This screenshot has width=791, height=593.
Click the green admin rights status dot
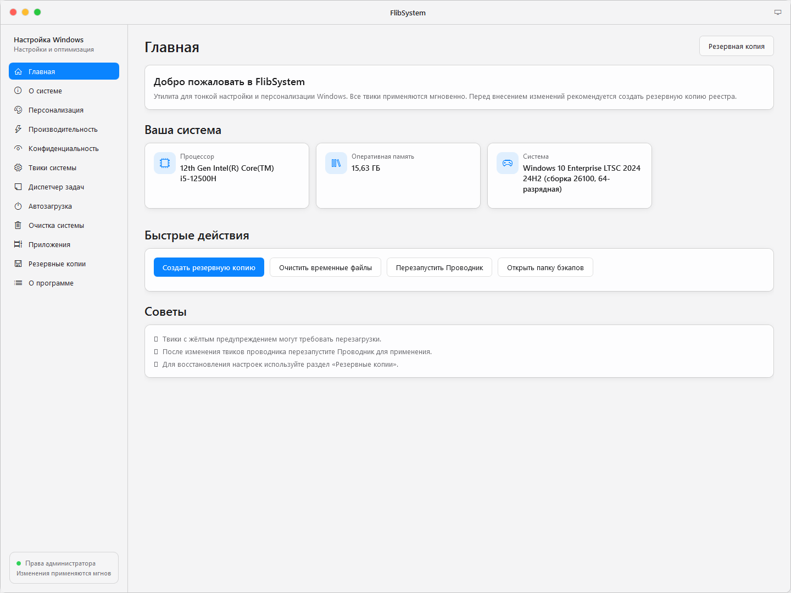[x=19, y=563]
